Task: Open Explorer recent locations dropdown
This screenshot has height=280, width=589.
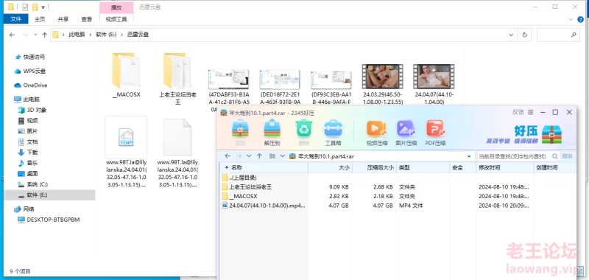Action: [35, 35]
